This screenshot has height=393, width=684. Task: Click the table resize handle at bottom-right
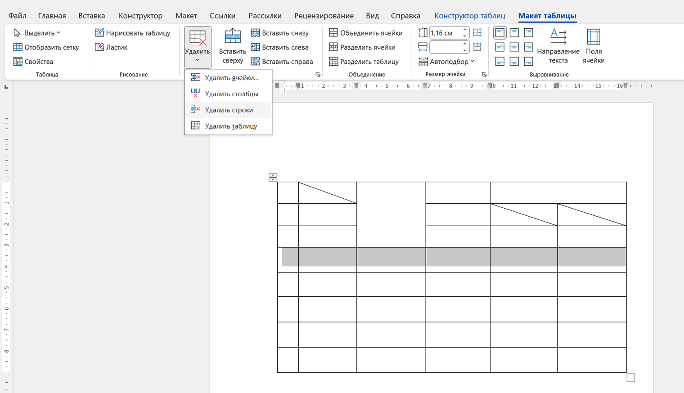point(631,378)
